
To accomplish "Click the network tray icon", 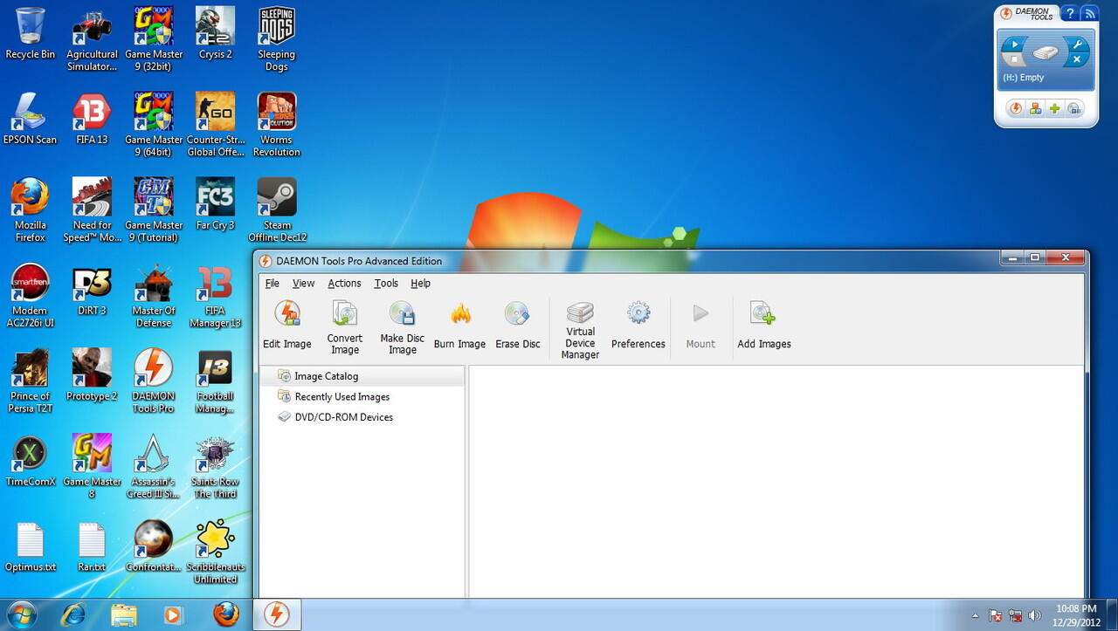I will pyautogui.click(x=1016, y=615).
